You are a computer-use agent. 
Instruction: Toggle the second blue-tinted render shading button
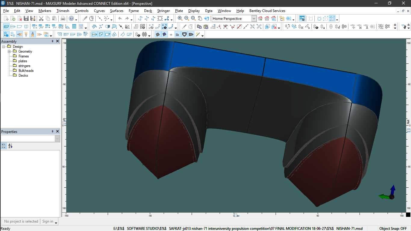pyautogui.click(x=164, y=34)
